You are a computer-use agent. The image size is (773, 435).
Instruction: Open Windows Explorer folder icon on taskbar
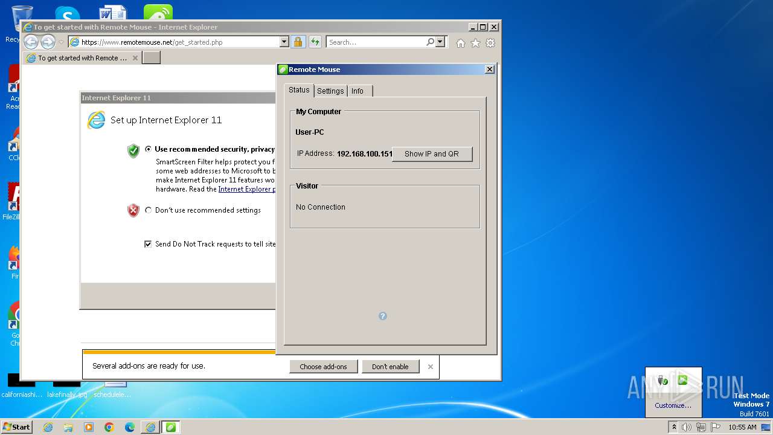pos(68,427)
